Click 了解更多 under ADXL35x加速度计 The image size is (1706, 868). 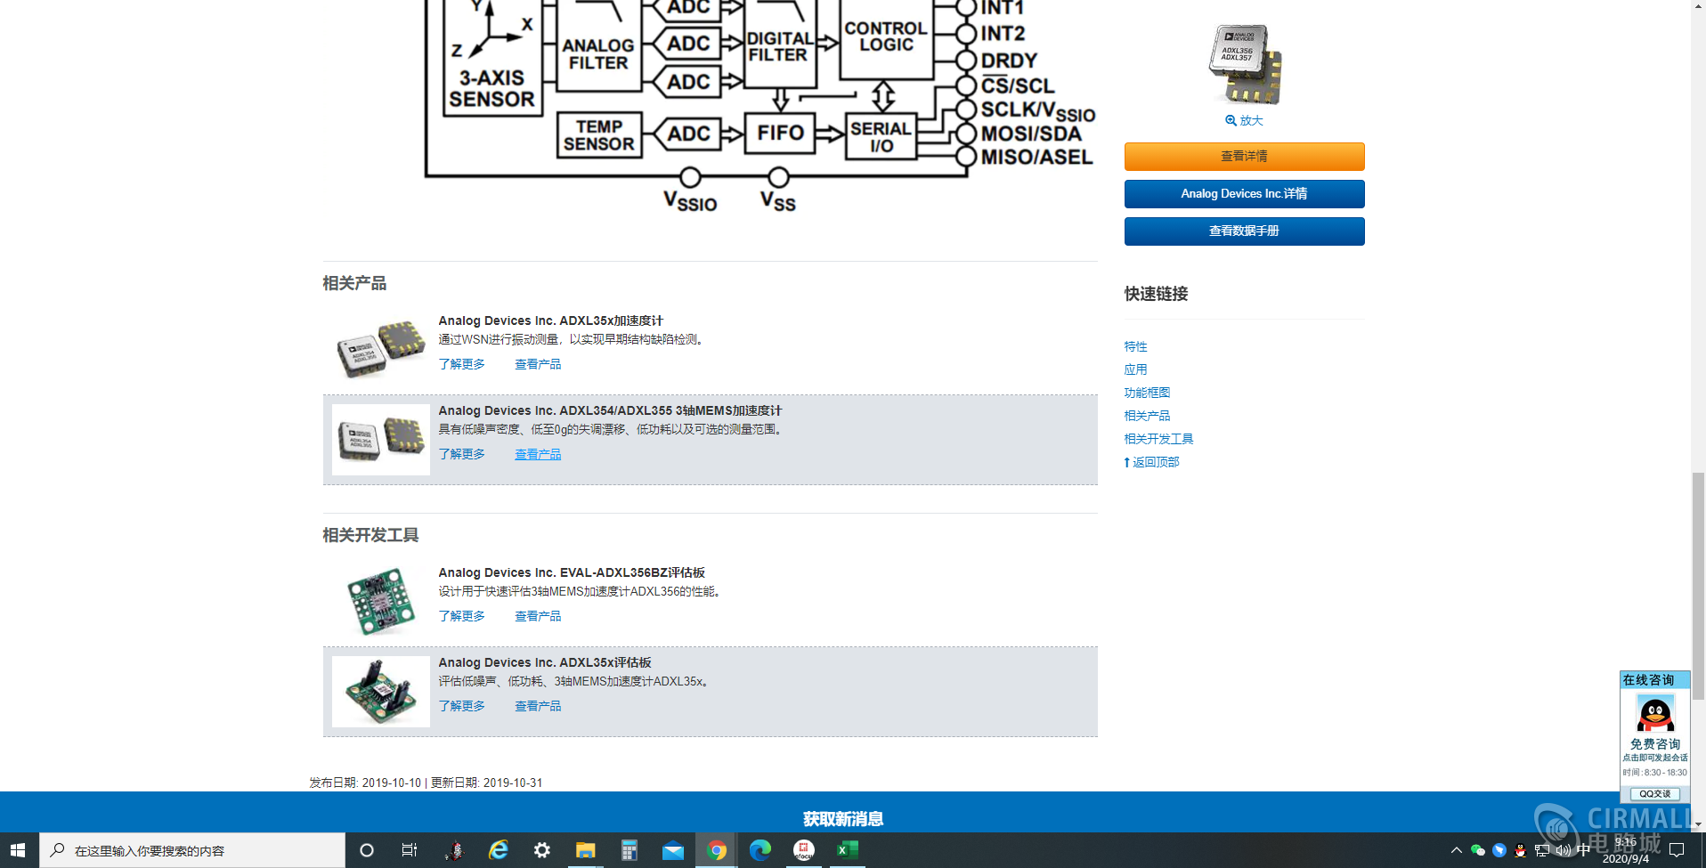coord(461,364)
